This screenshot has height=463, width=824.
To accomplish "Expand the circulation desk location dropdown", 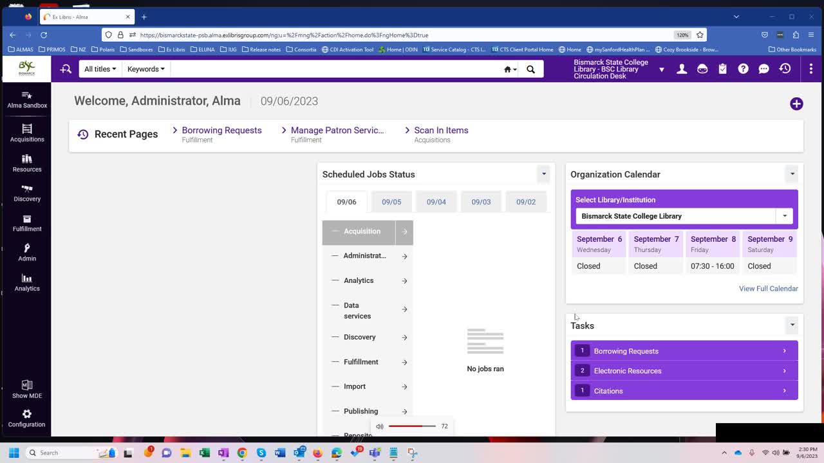I will 661,69.
